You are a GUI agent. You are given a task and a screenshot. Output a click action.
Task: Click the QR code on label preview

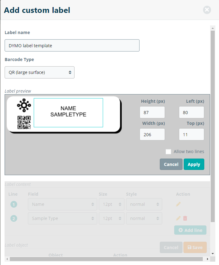point(24,122)
